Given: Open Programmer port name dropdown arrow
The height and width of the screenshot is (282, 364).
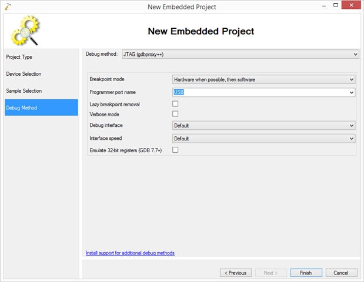Looking at the screenshot, I should pyautogui.click(x=352, y=92).
